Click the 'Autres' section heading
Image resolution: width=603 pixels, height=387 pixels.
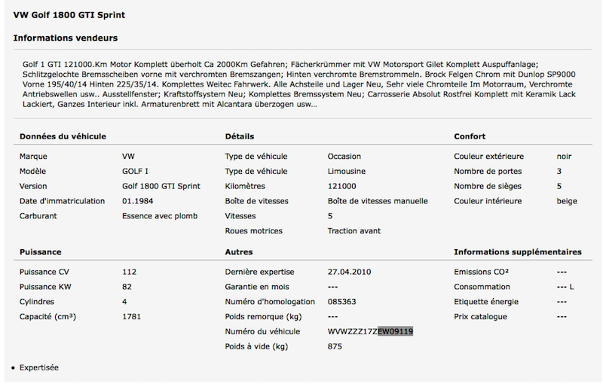[x=239, y=252]
